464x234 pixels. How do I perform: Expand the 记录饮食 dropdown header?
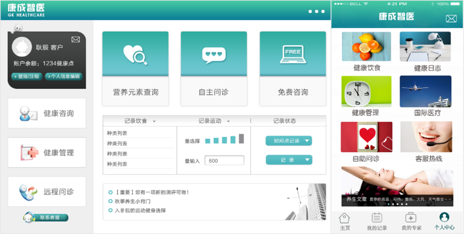139,121
